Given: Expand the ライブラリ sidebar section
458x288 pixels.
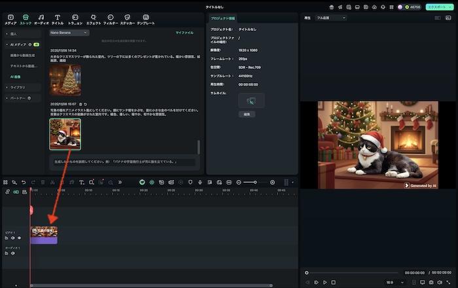Looking at the screenshot, I should [x=18, y=87].
